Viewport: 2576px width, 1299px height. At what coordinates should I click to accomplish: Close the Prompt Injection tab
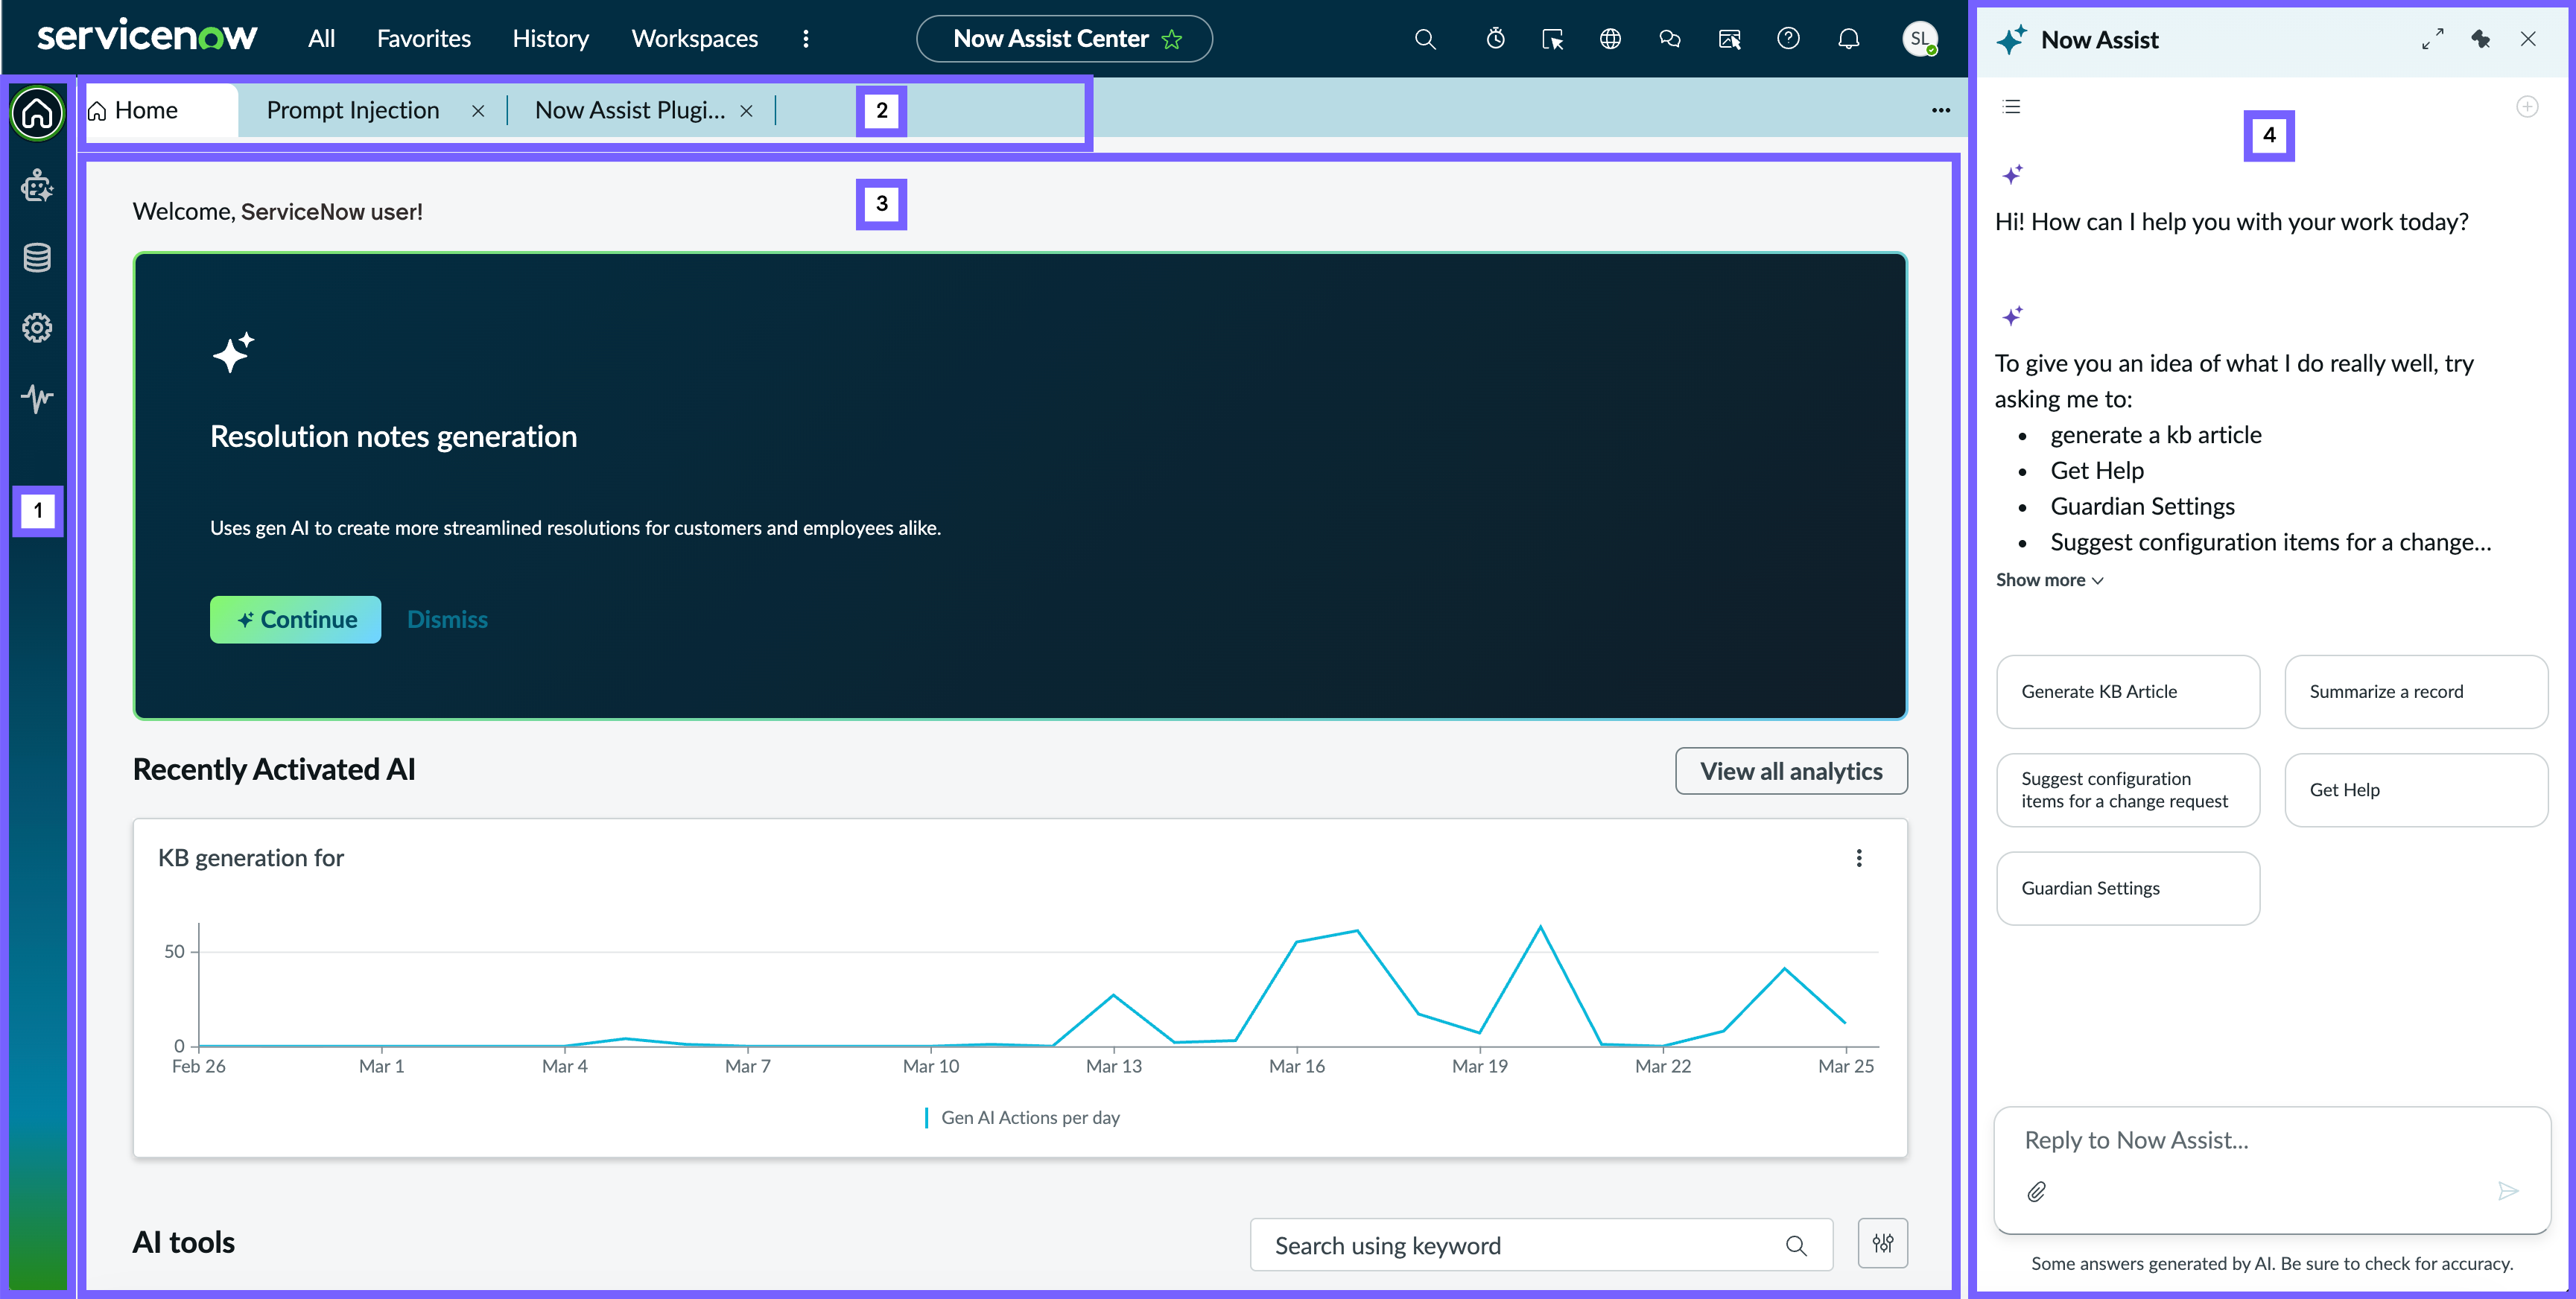tap(478, 111)
